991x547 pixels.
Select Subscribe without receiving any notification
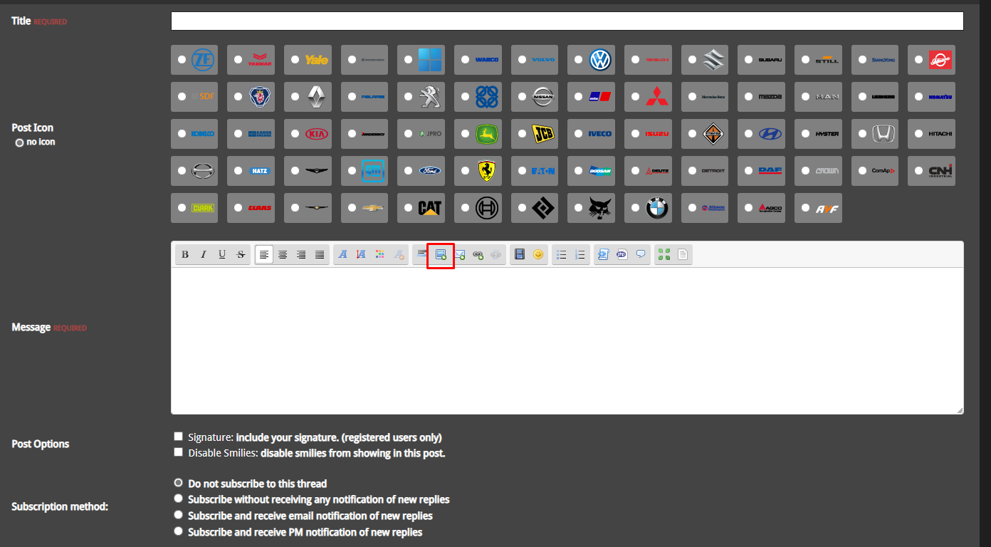(x=178, y=499)
